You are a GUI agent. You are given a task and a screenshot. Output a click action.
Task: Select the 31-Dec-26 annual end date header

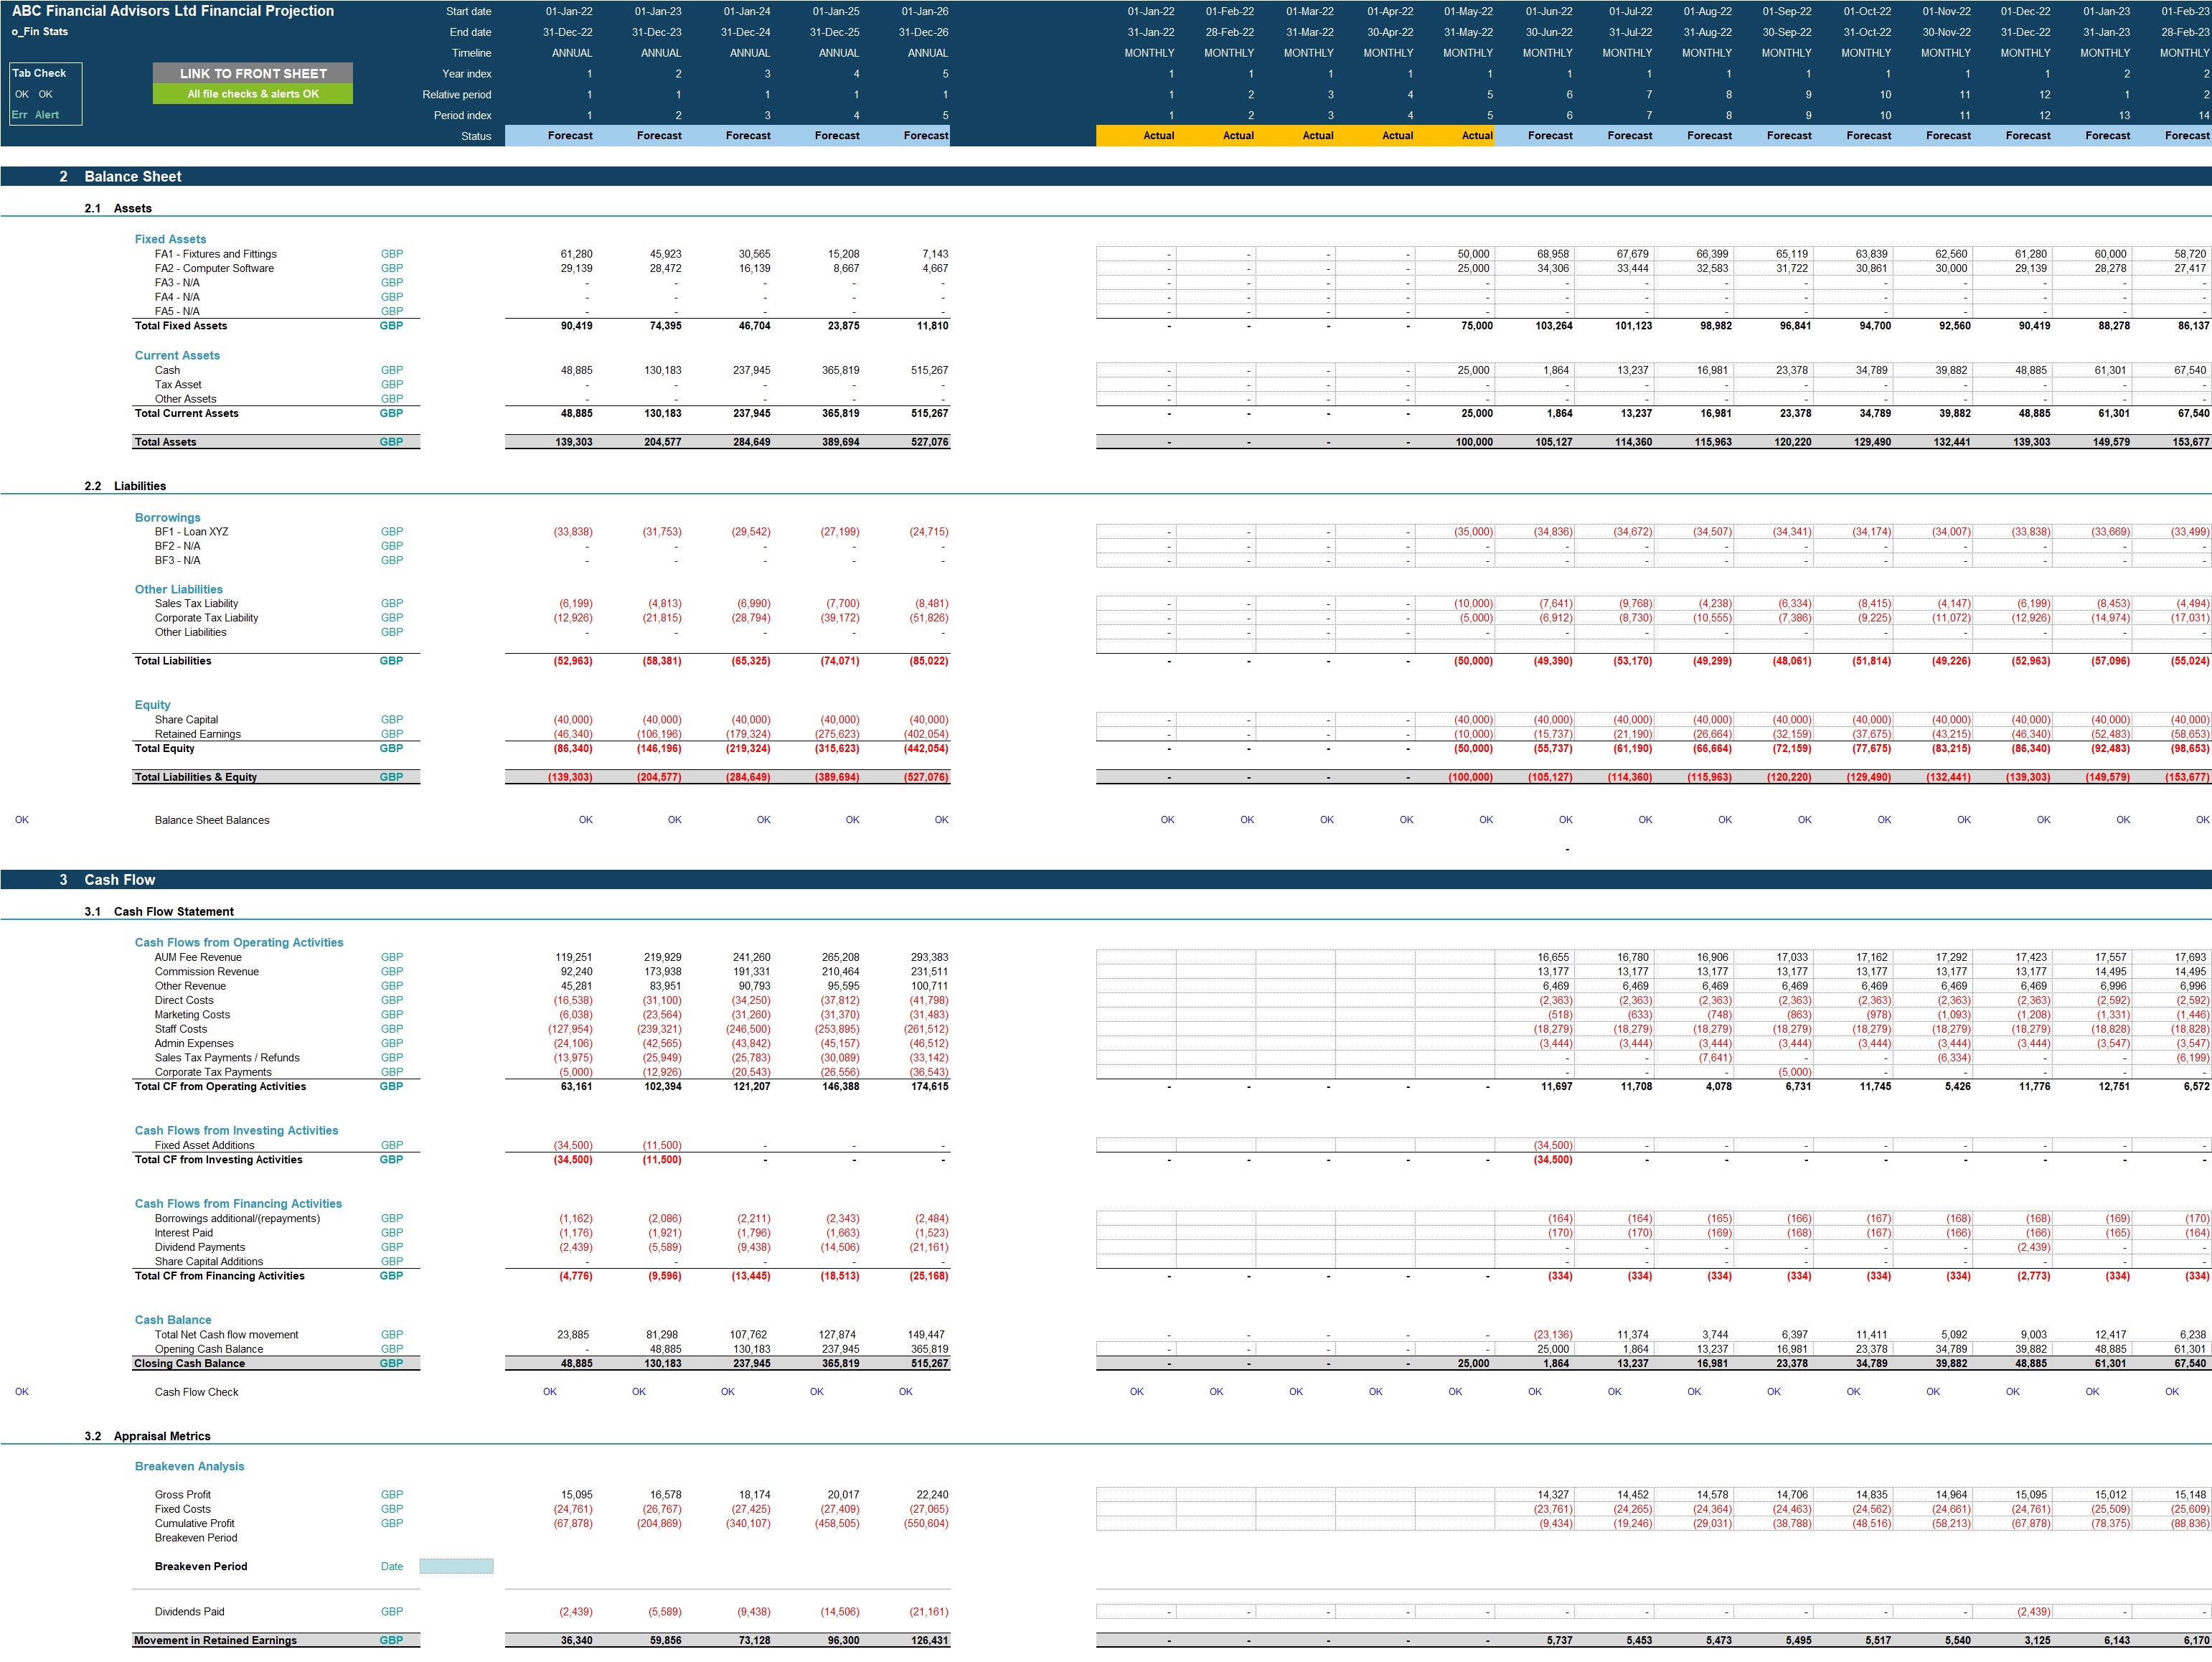pyautogui.click(x=924, y=32)
